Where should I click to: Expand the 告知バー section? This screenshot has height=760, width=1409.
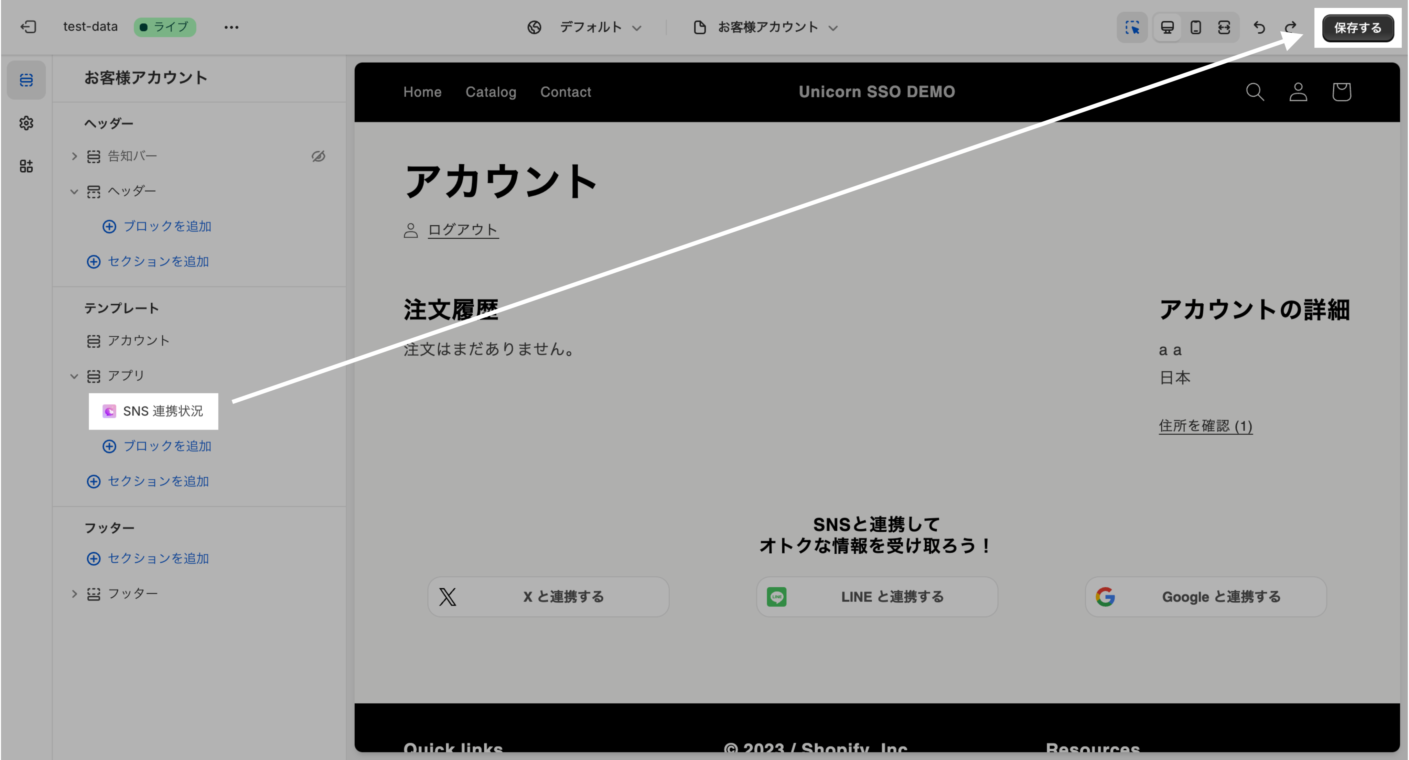click(x=74, y=156)
